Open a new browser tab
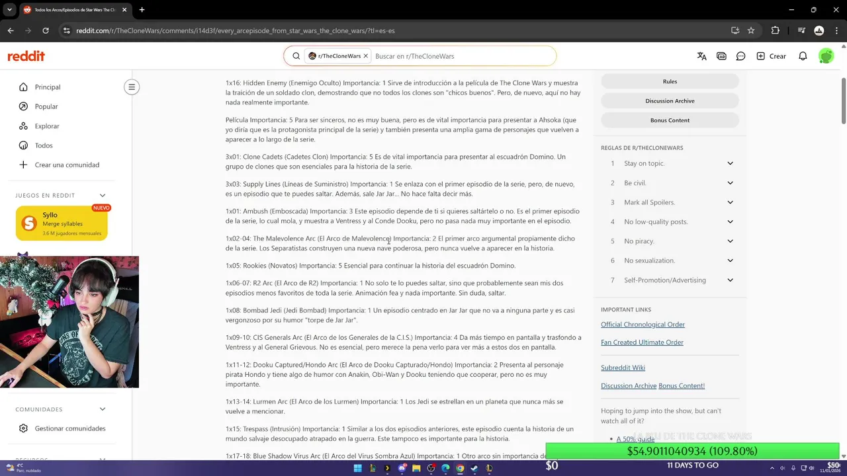The image size is (847, 476). click(x=142, y=10)
